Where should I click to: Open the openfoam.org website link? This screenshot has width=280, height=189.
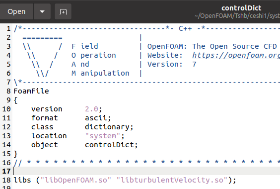pos(236,55)
